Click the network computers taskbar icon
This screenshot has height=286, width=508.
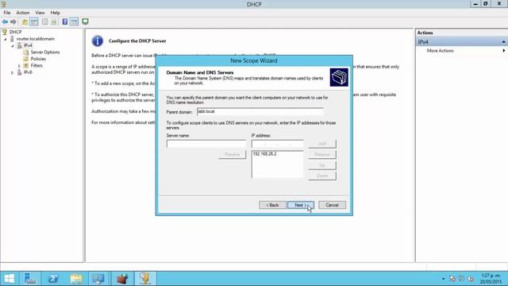coord(98,279)
